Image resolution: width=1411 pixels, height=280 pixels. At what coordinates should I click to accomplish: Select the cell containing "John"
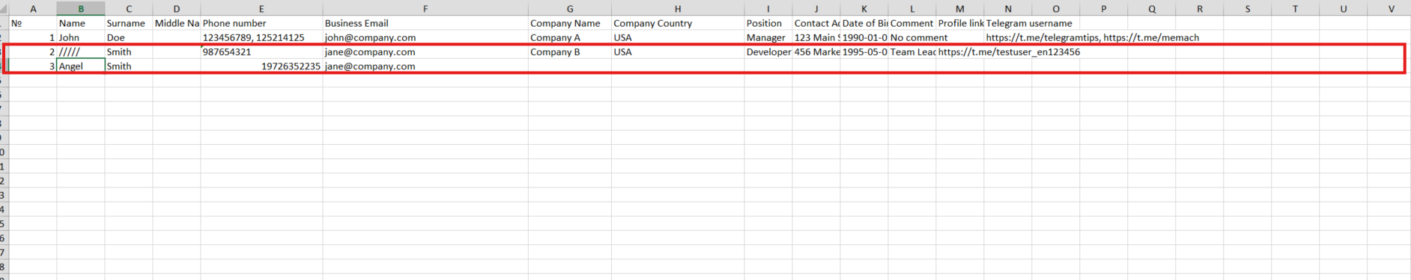point(81,37)
